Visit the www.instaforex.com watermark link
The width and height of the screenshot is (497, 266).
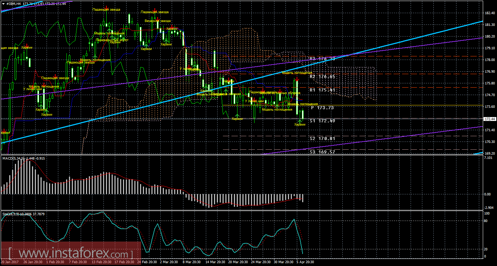click(x=70, y=254)
